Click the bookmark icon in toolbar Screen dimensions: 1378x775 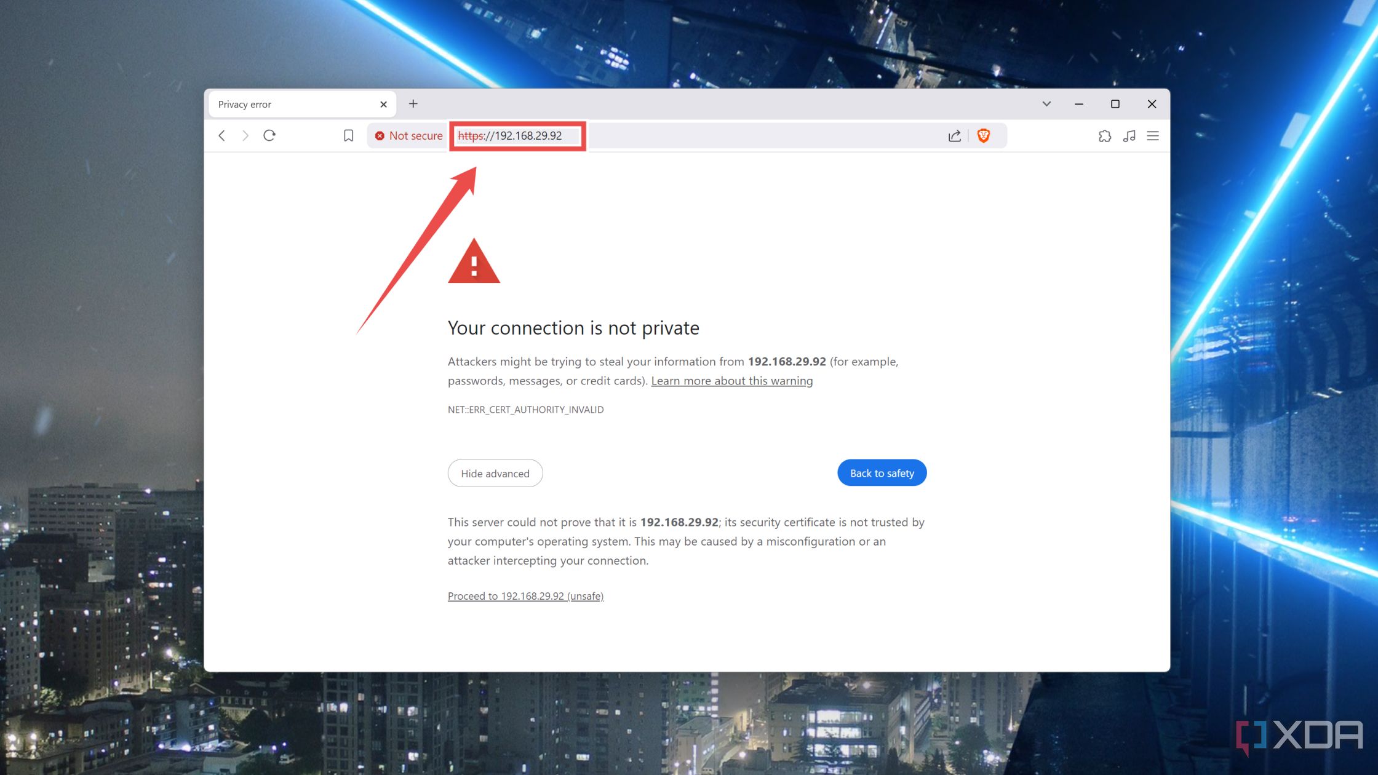(x=348, y=135)
